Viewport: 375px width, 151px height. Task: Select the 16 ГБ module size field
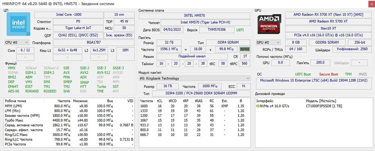(167, 86)
